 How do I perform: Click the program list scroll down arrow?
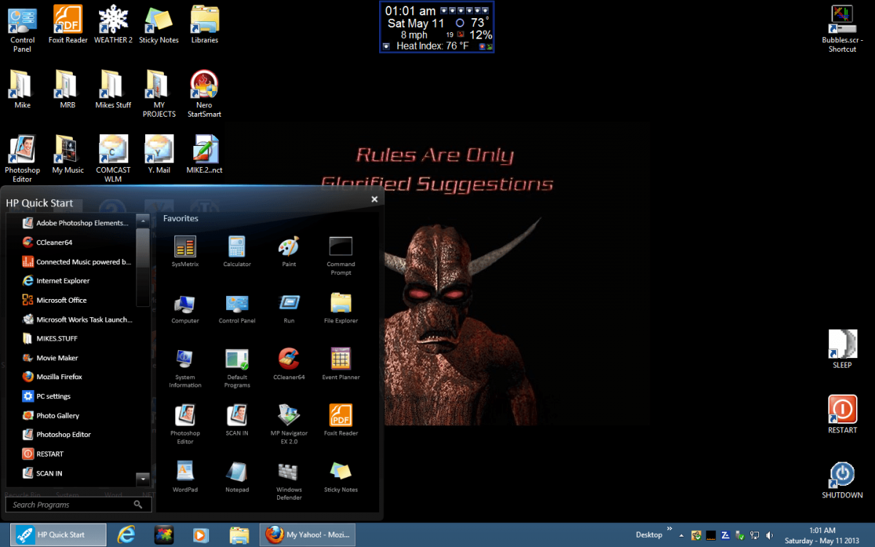[143, 479]
